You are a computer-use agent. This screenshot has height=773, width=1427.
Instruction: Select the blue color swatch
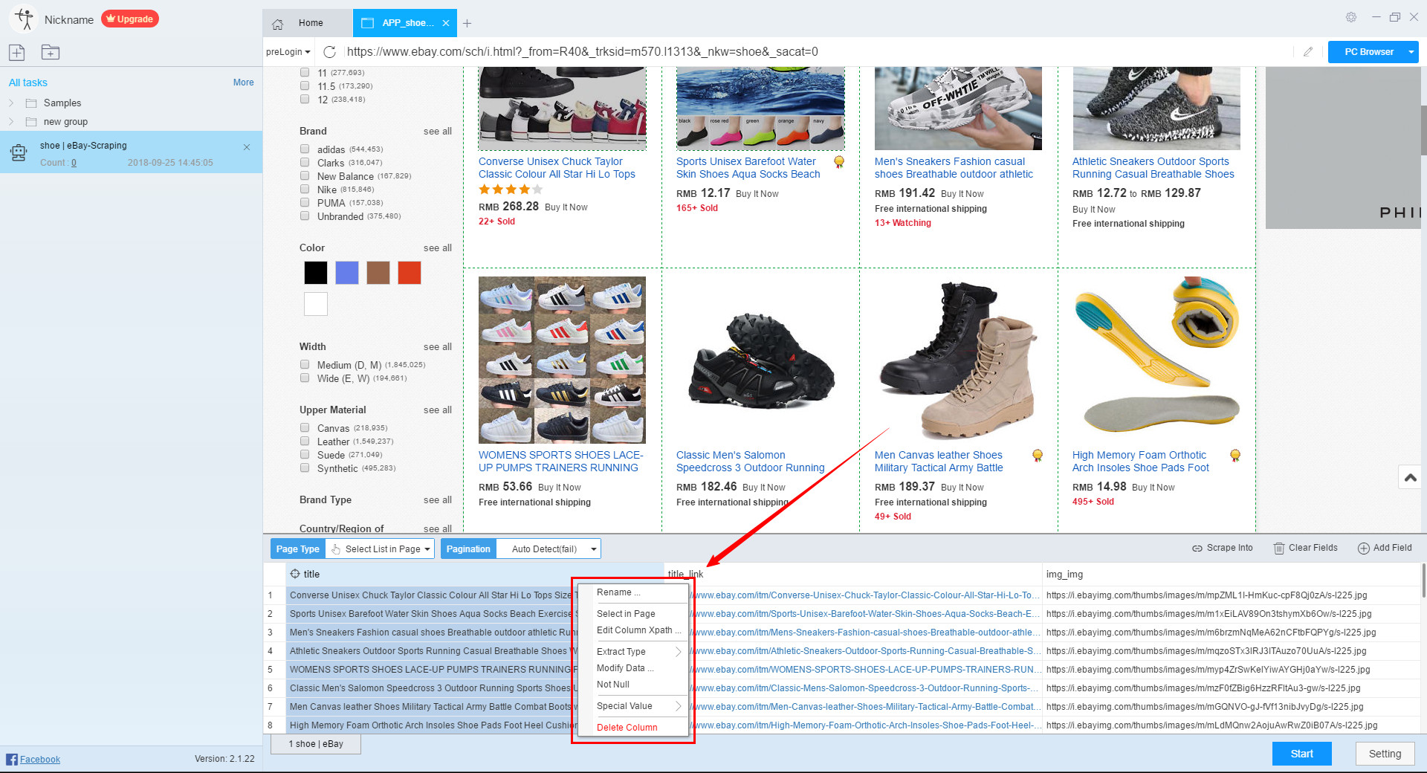click(x=347, y=273)
